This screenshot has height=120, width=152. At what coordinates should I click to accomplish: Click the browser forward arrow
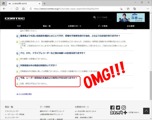click(x=11, y=9)
